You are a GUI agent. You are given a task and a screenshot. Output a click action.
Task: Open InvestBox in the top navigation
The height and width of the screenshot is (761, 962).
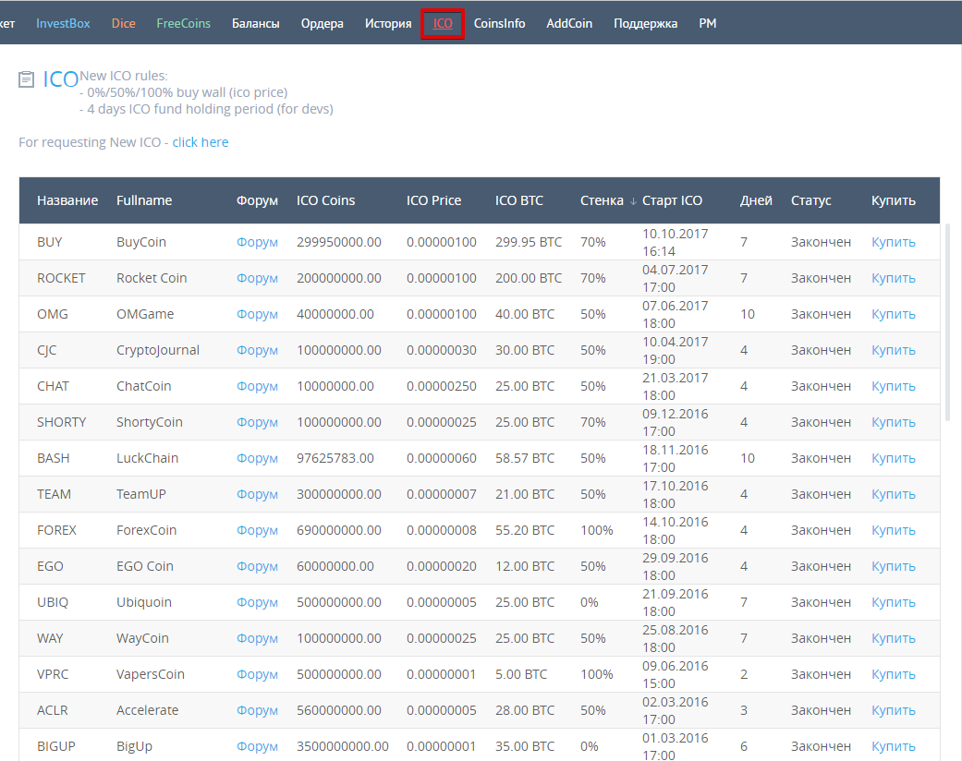(63, 23)
